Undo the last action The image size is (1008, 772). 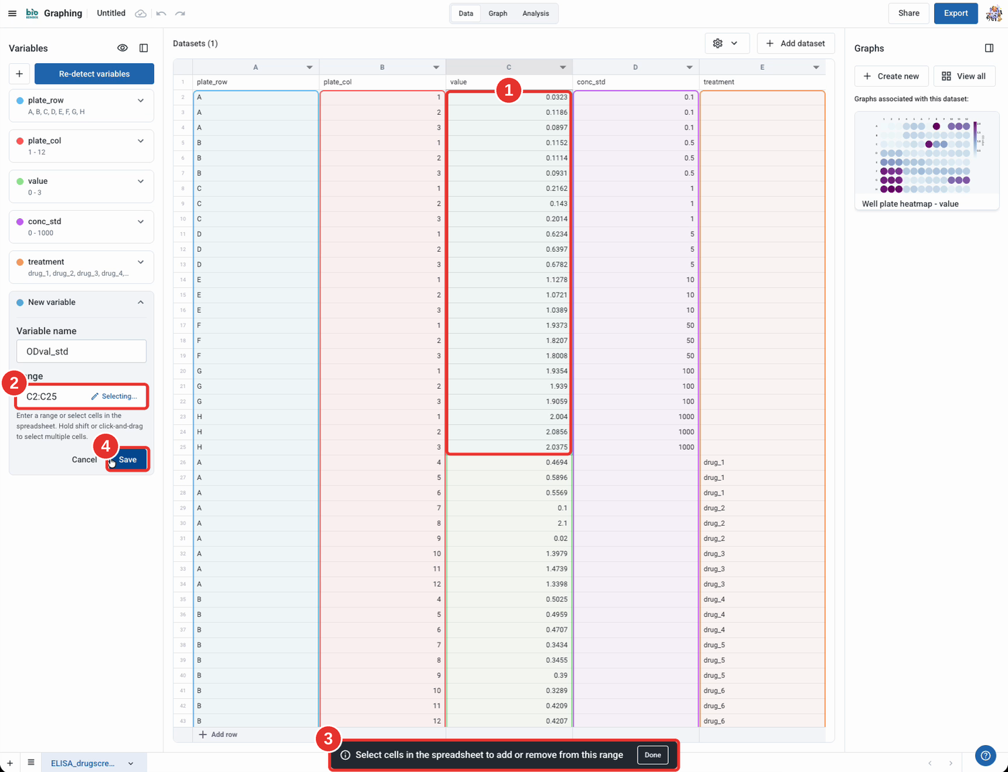coord(161,13)
